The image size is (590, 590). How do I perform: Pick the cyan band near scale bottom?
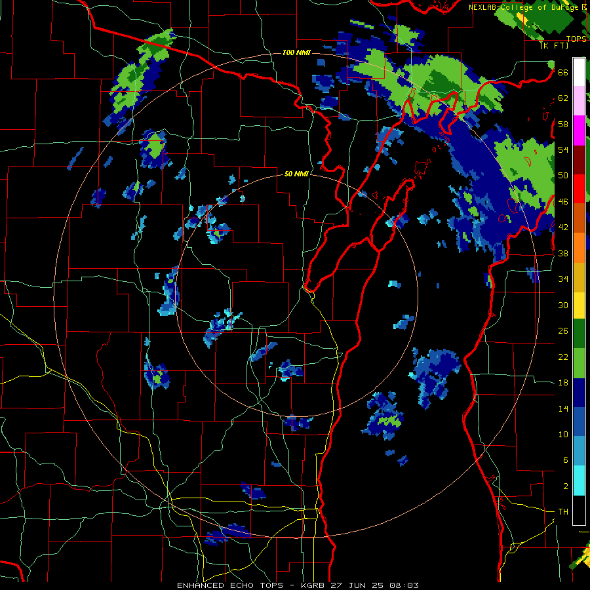[579, 481]
